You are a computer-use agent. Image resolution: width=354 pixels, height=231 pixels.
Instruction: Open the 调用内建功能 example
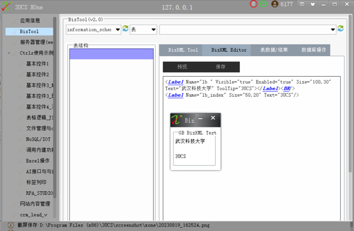40,150
